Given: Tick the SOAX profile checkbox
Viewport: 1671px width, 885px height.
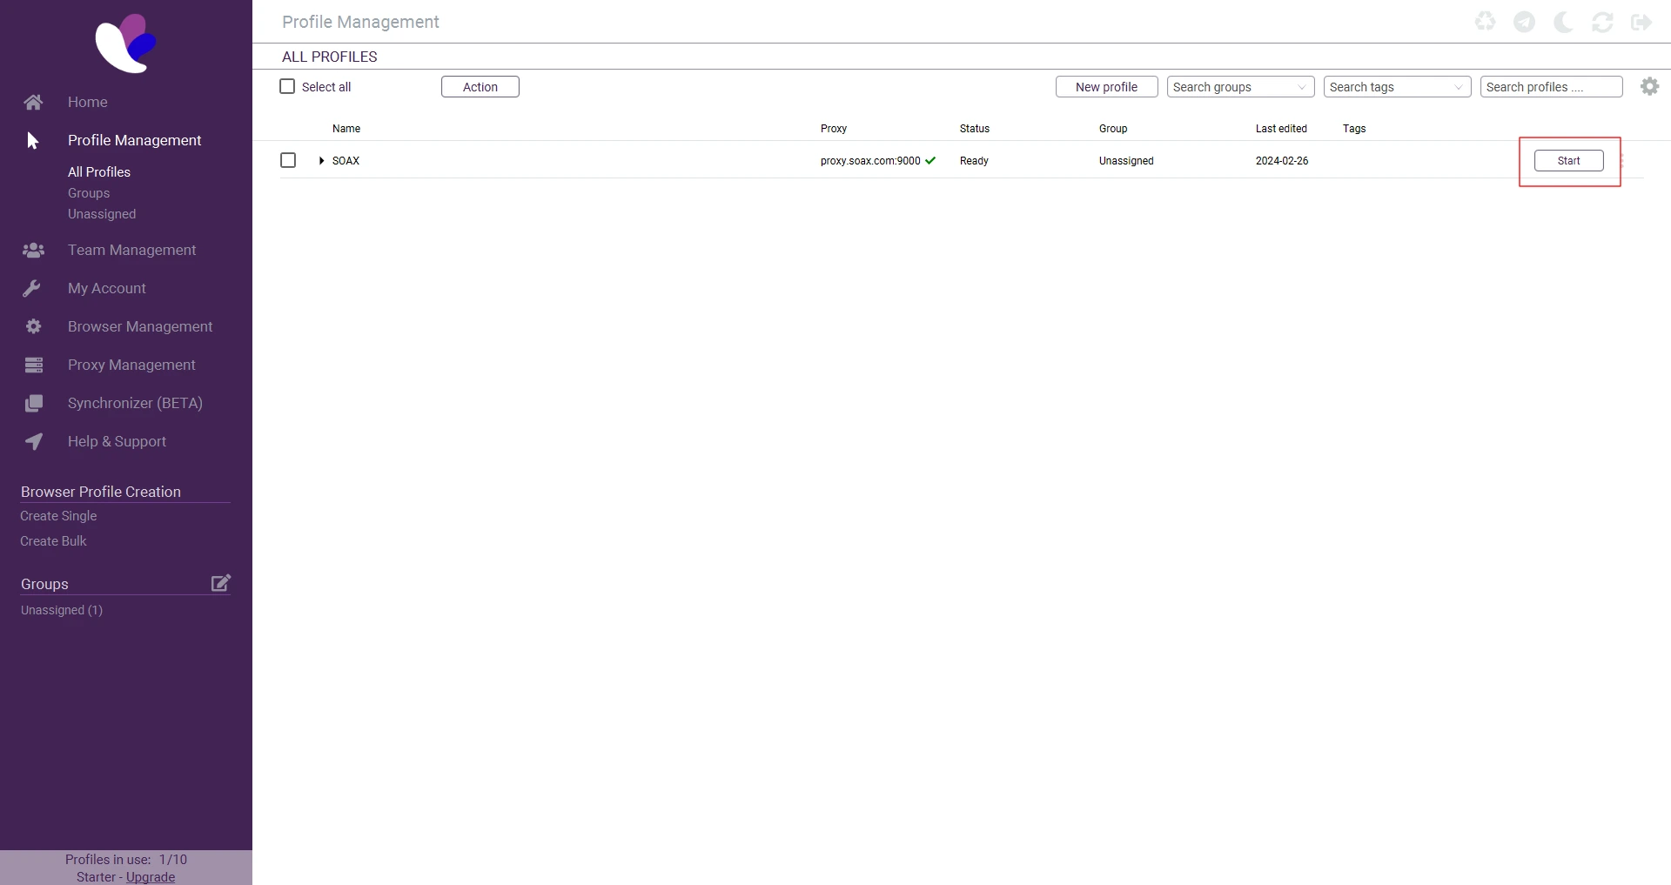Looking at the screenshot, I should (x=288, y=160).
